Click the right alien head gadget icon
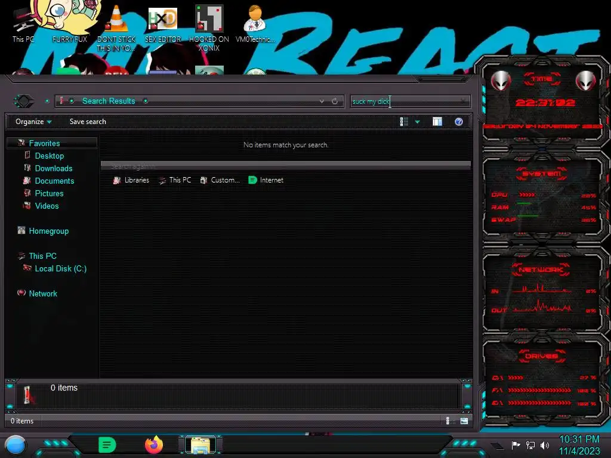 586,81
